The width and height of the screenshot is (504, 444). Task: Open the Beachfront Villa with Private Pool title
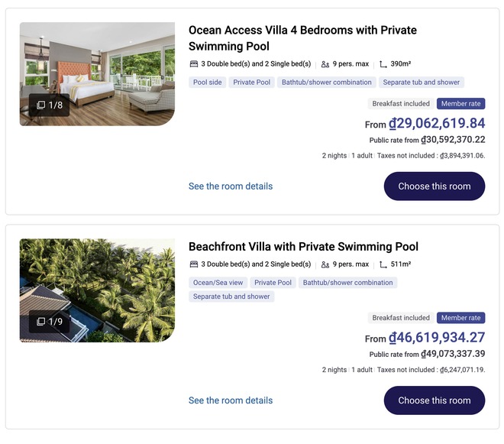pos(303,247)
